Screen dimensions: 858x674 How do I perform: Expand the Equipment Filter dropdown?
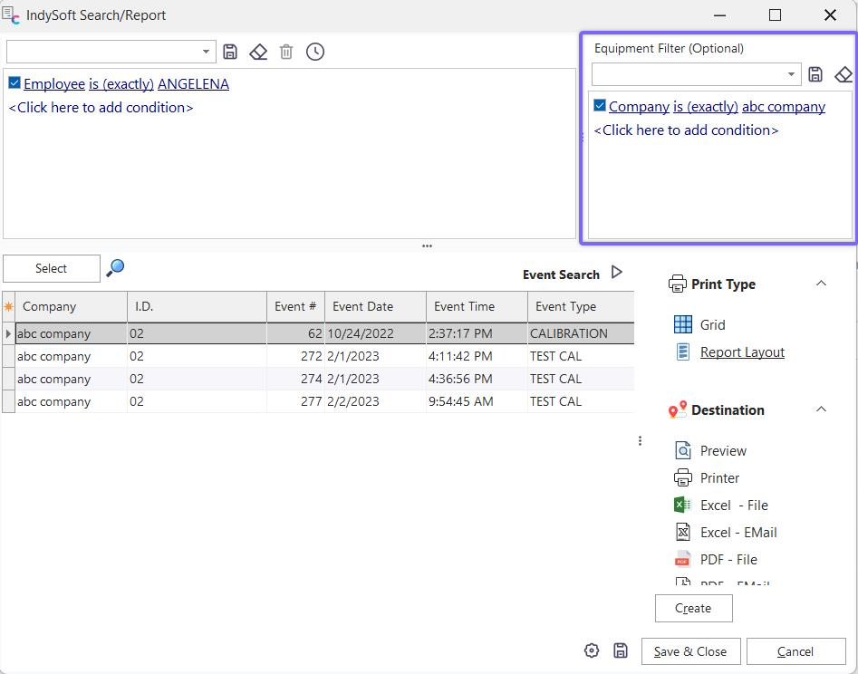coord(792,74)
